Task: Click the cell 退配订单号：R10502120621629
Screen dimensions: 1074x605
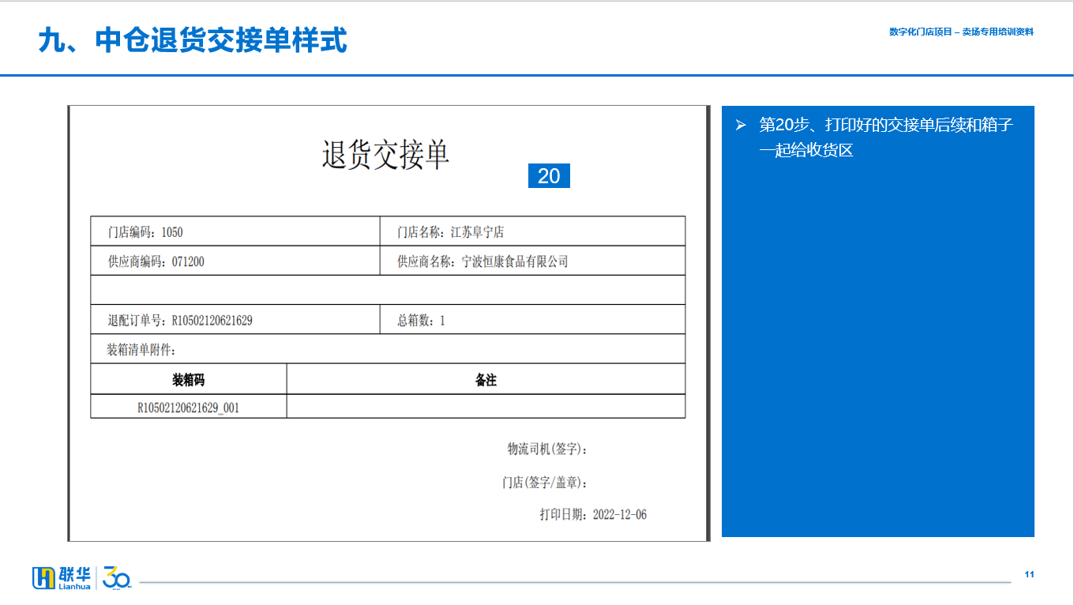Action: click(235, 320)
